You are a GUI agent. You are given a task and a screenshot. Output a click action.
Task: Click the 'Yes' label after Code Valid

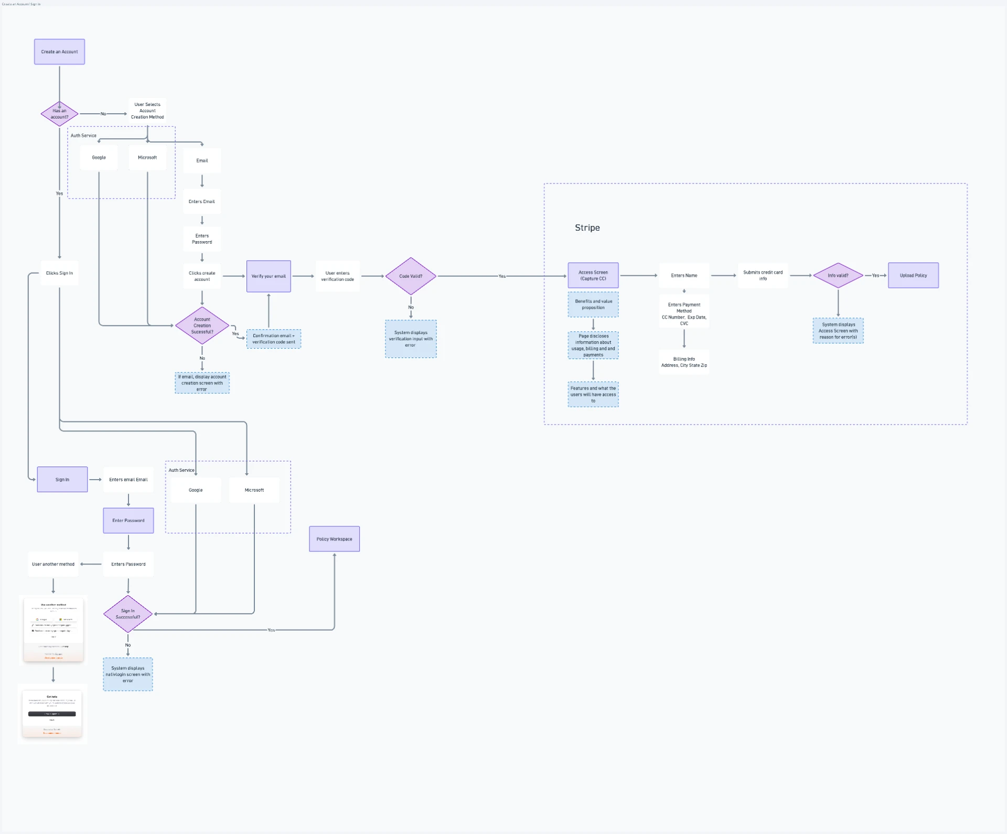coord(502,276)
